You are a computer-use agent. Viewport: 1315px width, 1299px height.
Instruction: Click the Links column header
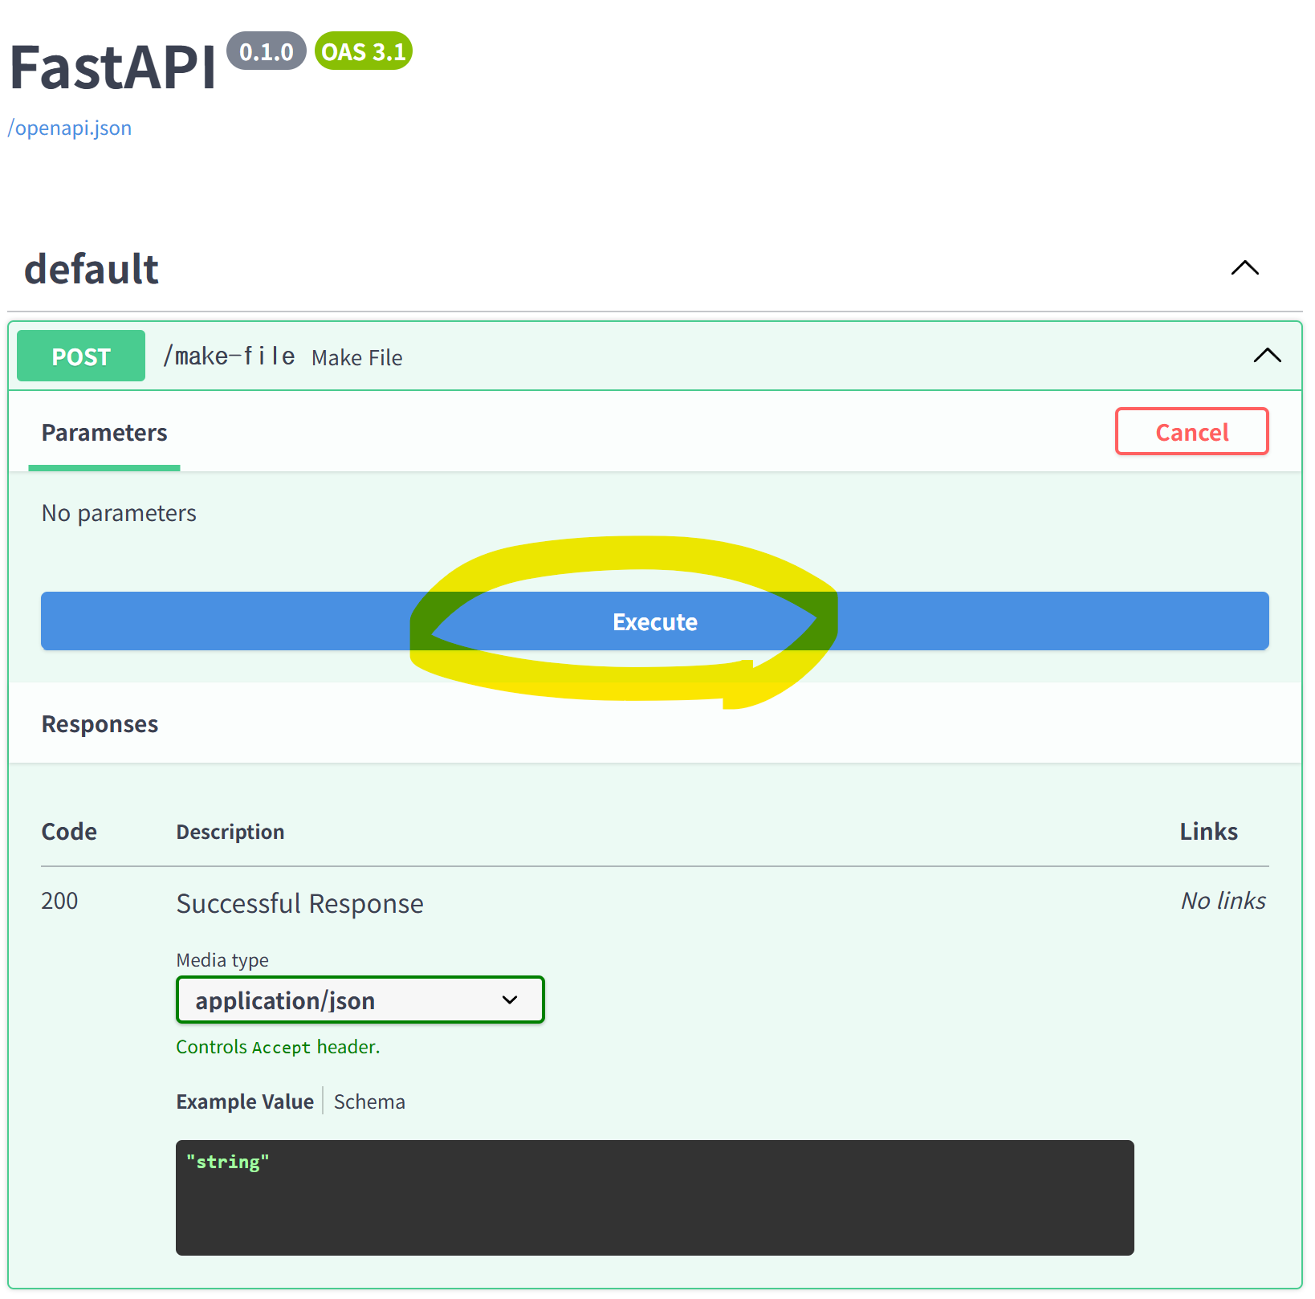(x=1208, y=832)
